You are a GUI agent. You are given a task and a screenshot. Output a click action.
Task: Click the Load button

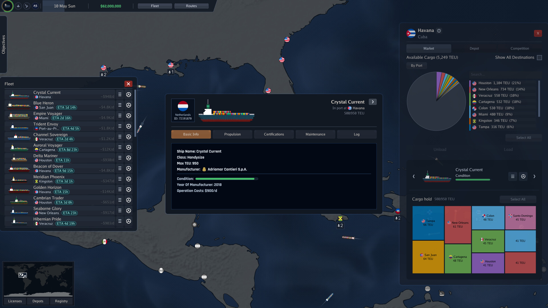click(x=508, y=149)
